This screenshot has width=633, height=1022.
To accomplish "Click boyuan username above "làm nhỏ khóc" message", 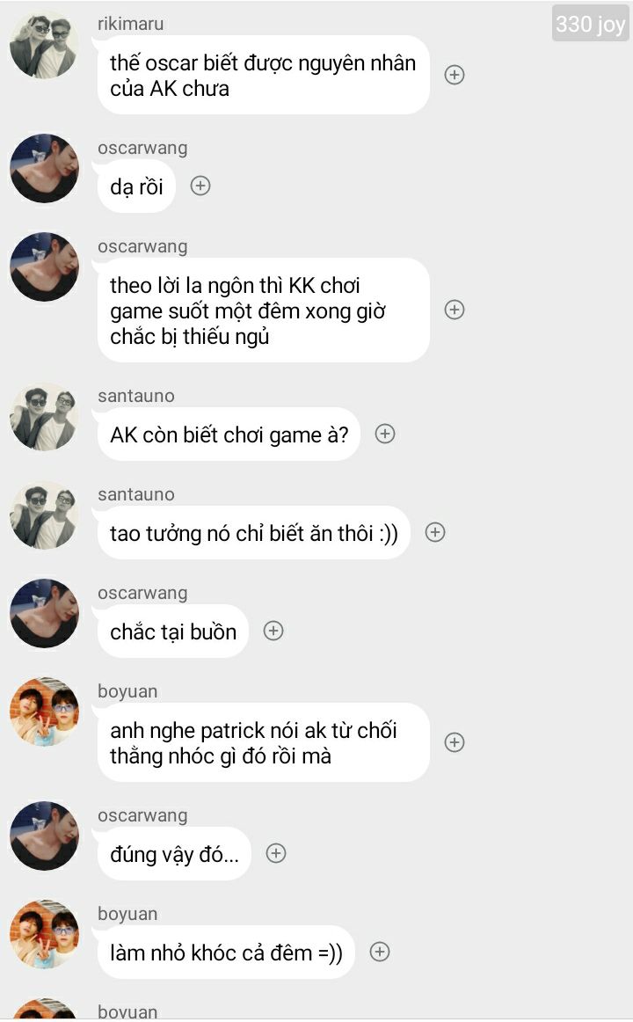I will [127, 914].
